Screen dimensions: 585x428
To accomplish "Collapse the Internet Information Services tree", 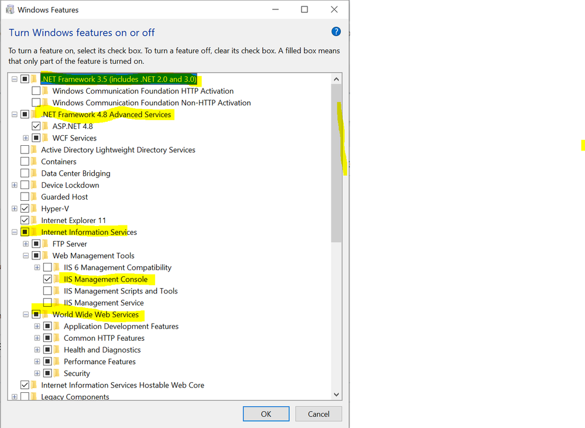I will 15,232.
